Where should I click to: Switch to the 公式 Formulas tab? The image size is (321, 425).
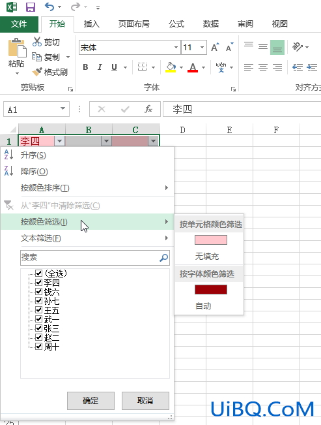click(176, 24)
